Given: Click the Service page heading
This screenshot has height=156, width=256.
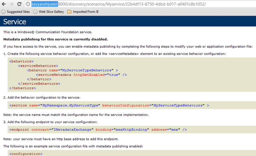Looking at the screenshot, I should coord(15,22).
